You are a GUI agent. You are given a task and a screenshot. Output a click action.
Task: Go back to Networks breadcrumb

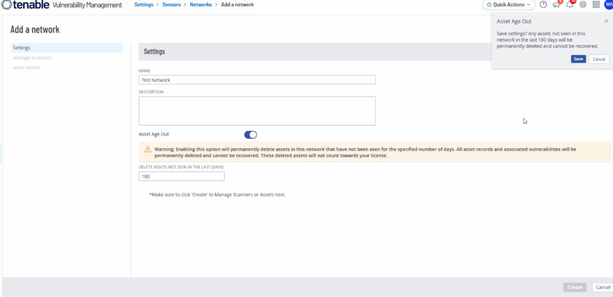[x=201, y=5]
